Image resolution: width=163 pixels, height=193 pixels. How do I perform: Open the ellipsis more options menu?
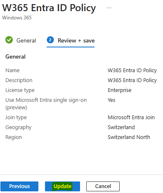[109, 8]
